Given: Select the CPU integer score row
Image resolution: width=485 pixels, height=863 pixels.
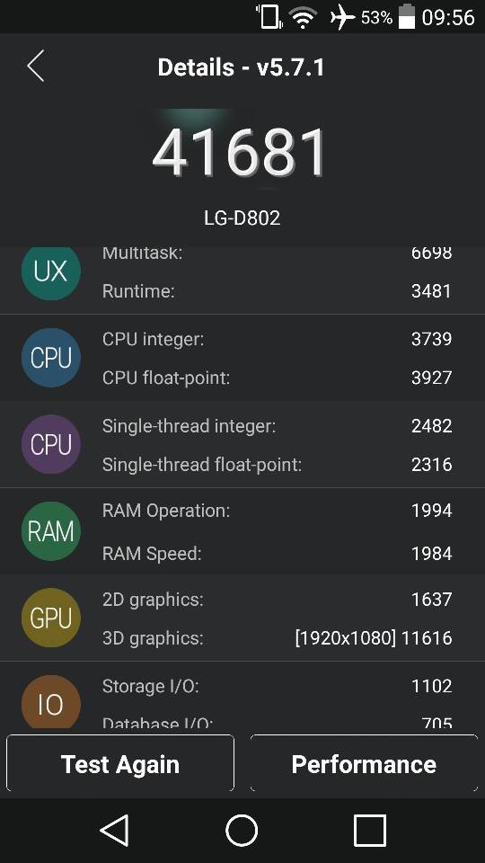Looking at the screenshot, I should [278, 339].
